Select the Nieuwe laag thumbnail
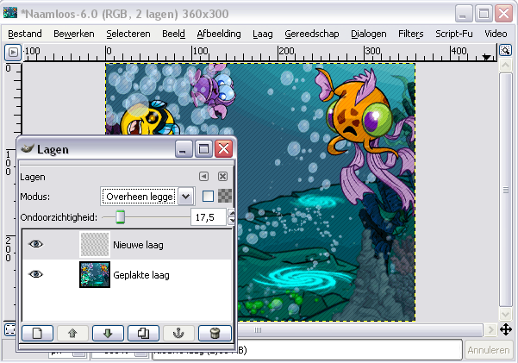The image size is (518, 363). [x=95, y=245]
